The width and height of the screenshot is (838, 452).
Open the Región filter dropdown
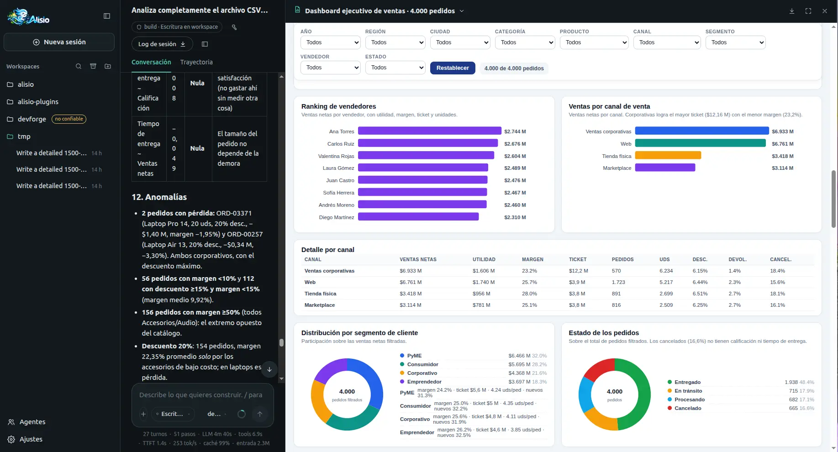coord(395,42)
